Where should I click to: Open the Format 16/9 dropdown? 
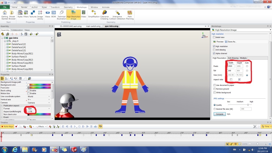(49, 109)
